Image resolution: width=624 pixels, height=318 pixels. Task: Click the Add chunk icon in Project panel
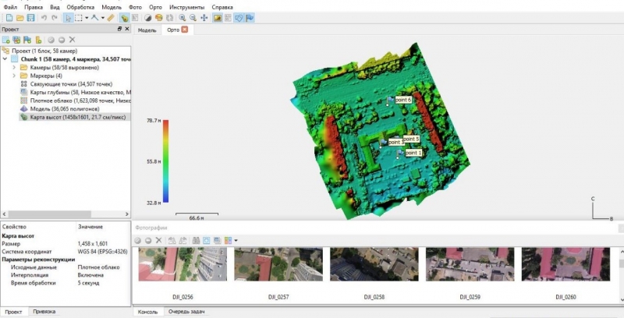pyautogui.click(x=6, y=39)
